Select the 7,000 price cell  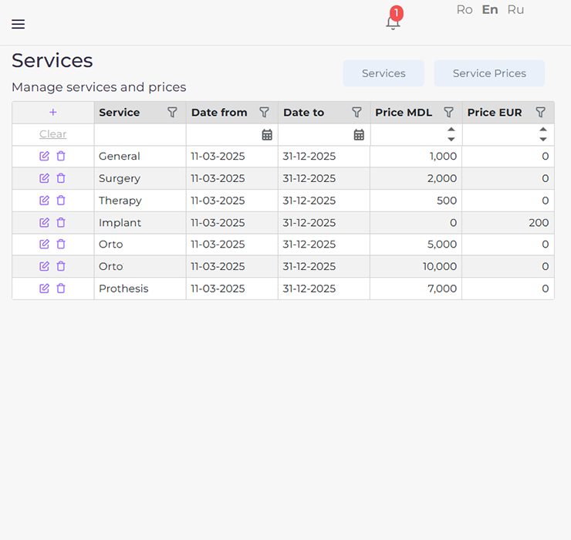click(x=416, y=289)
